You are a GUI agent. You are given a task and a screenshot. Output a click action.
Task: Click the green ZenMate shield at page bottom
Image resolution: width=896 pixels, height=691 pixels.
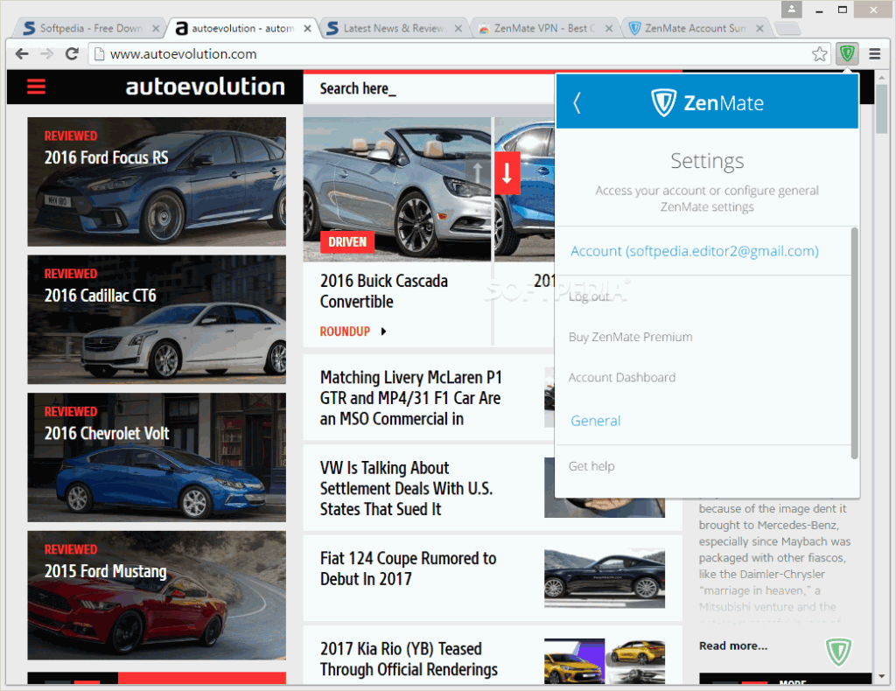tap(838, 652)
